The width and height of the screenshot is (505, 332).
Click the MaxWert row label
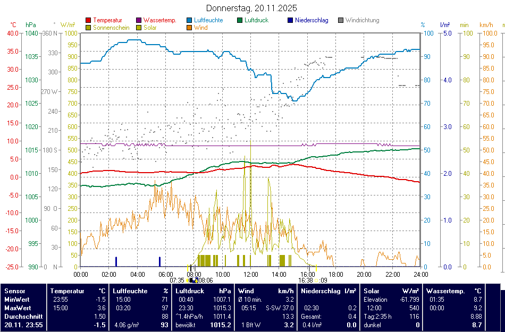pyautogui.click(x=17, y=307)
